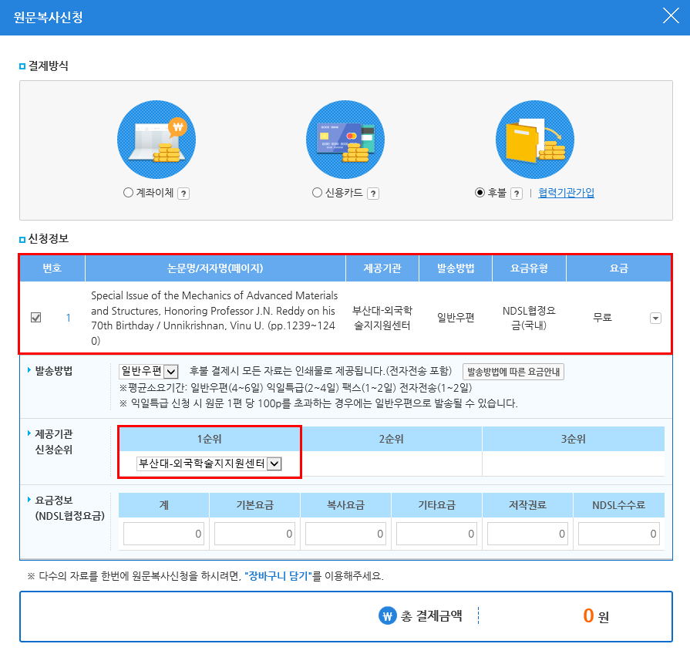Select 후불 payment radio button

pyautogui.click(x=480, y=193)
